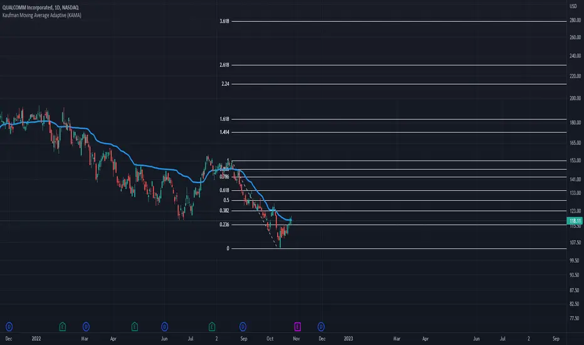
Task: Click the 77.50 price axis label
Action: coord(575,319)
